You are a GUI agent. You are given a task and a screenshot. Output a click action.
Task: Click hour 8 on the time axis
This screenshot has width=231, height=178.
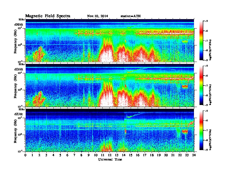tap(81, 155)
